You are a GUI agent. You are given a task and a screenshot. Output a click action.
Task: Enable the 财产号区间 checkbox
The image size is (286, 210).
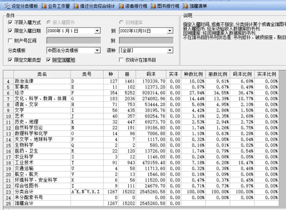(10, 41)
